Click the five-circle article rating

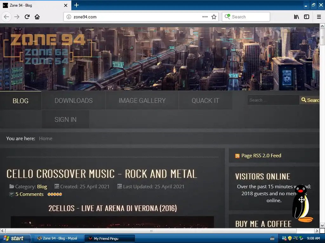(55, 194)
